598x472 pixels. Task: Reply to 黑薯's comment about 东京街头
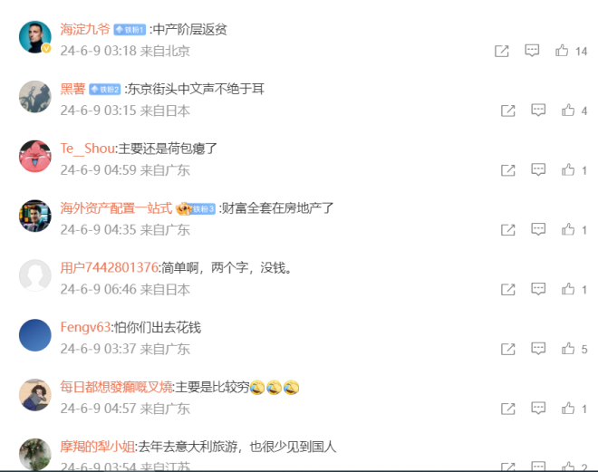point(538,111)
